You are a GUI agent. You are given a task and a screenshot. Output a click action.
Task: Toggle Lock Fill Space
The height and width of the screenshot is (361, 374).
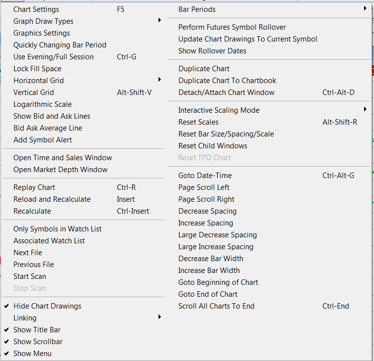(83, 69)
